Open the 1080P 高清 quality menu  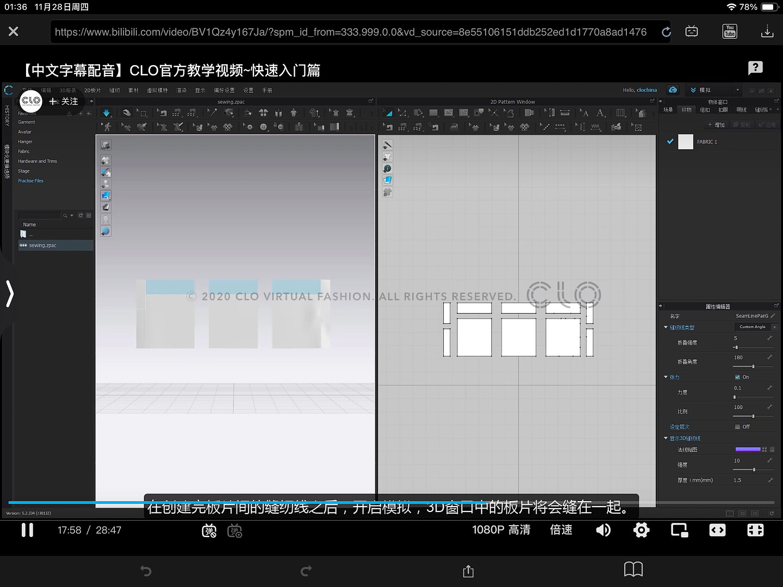click(x=501, y=530)
